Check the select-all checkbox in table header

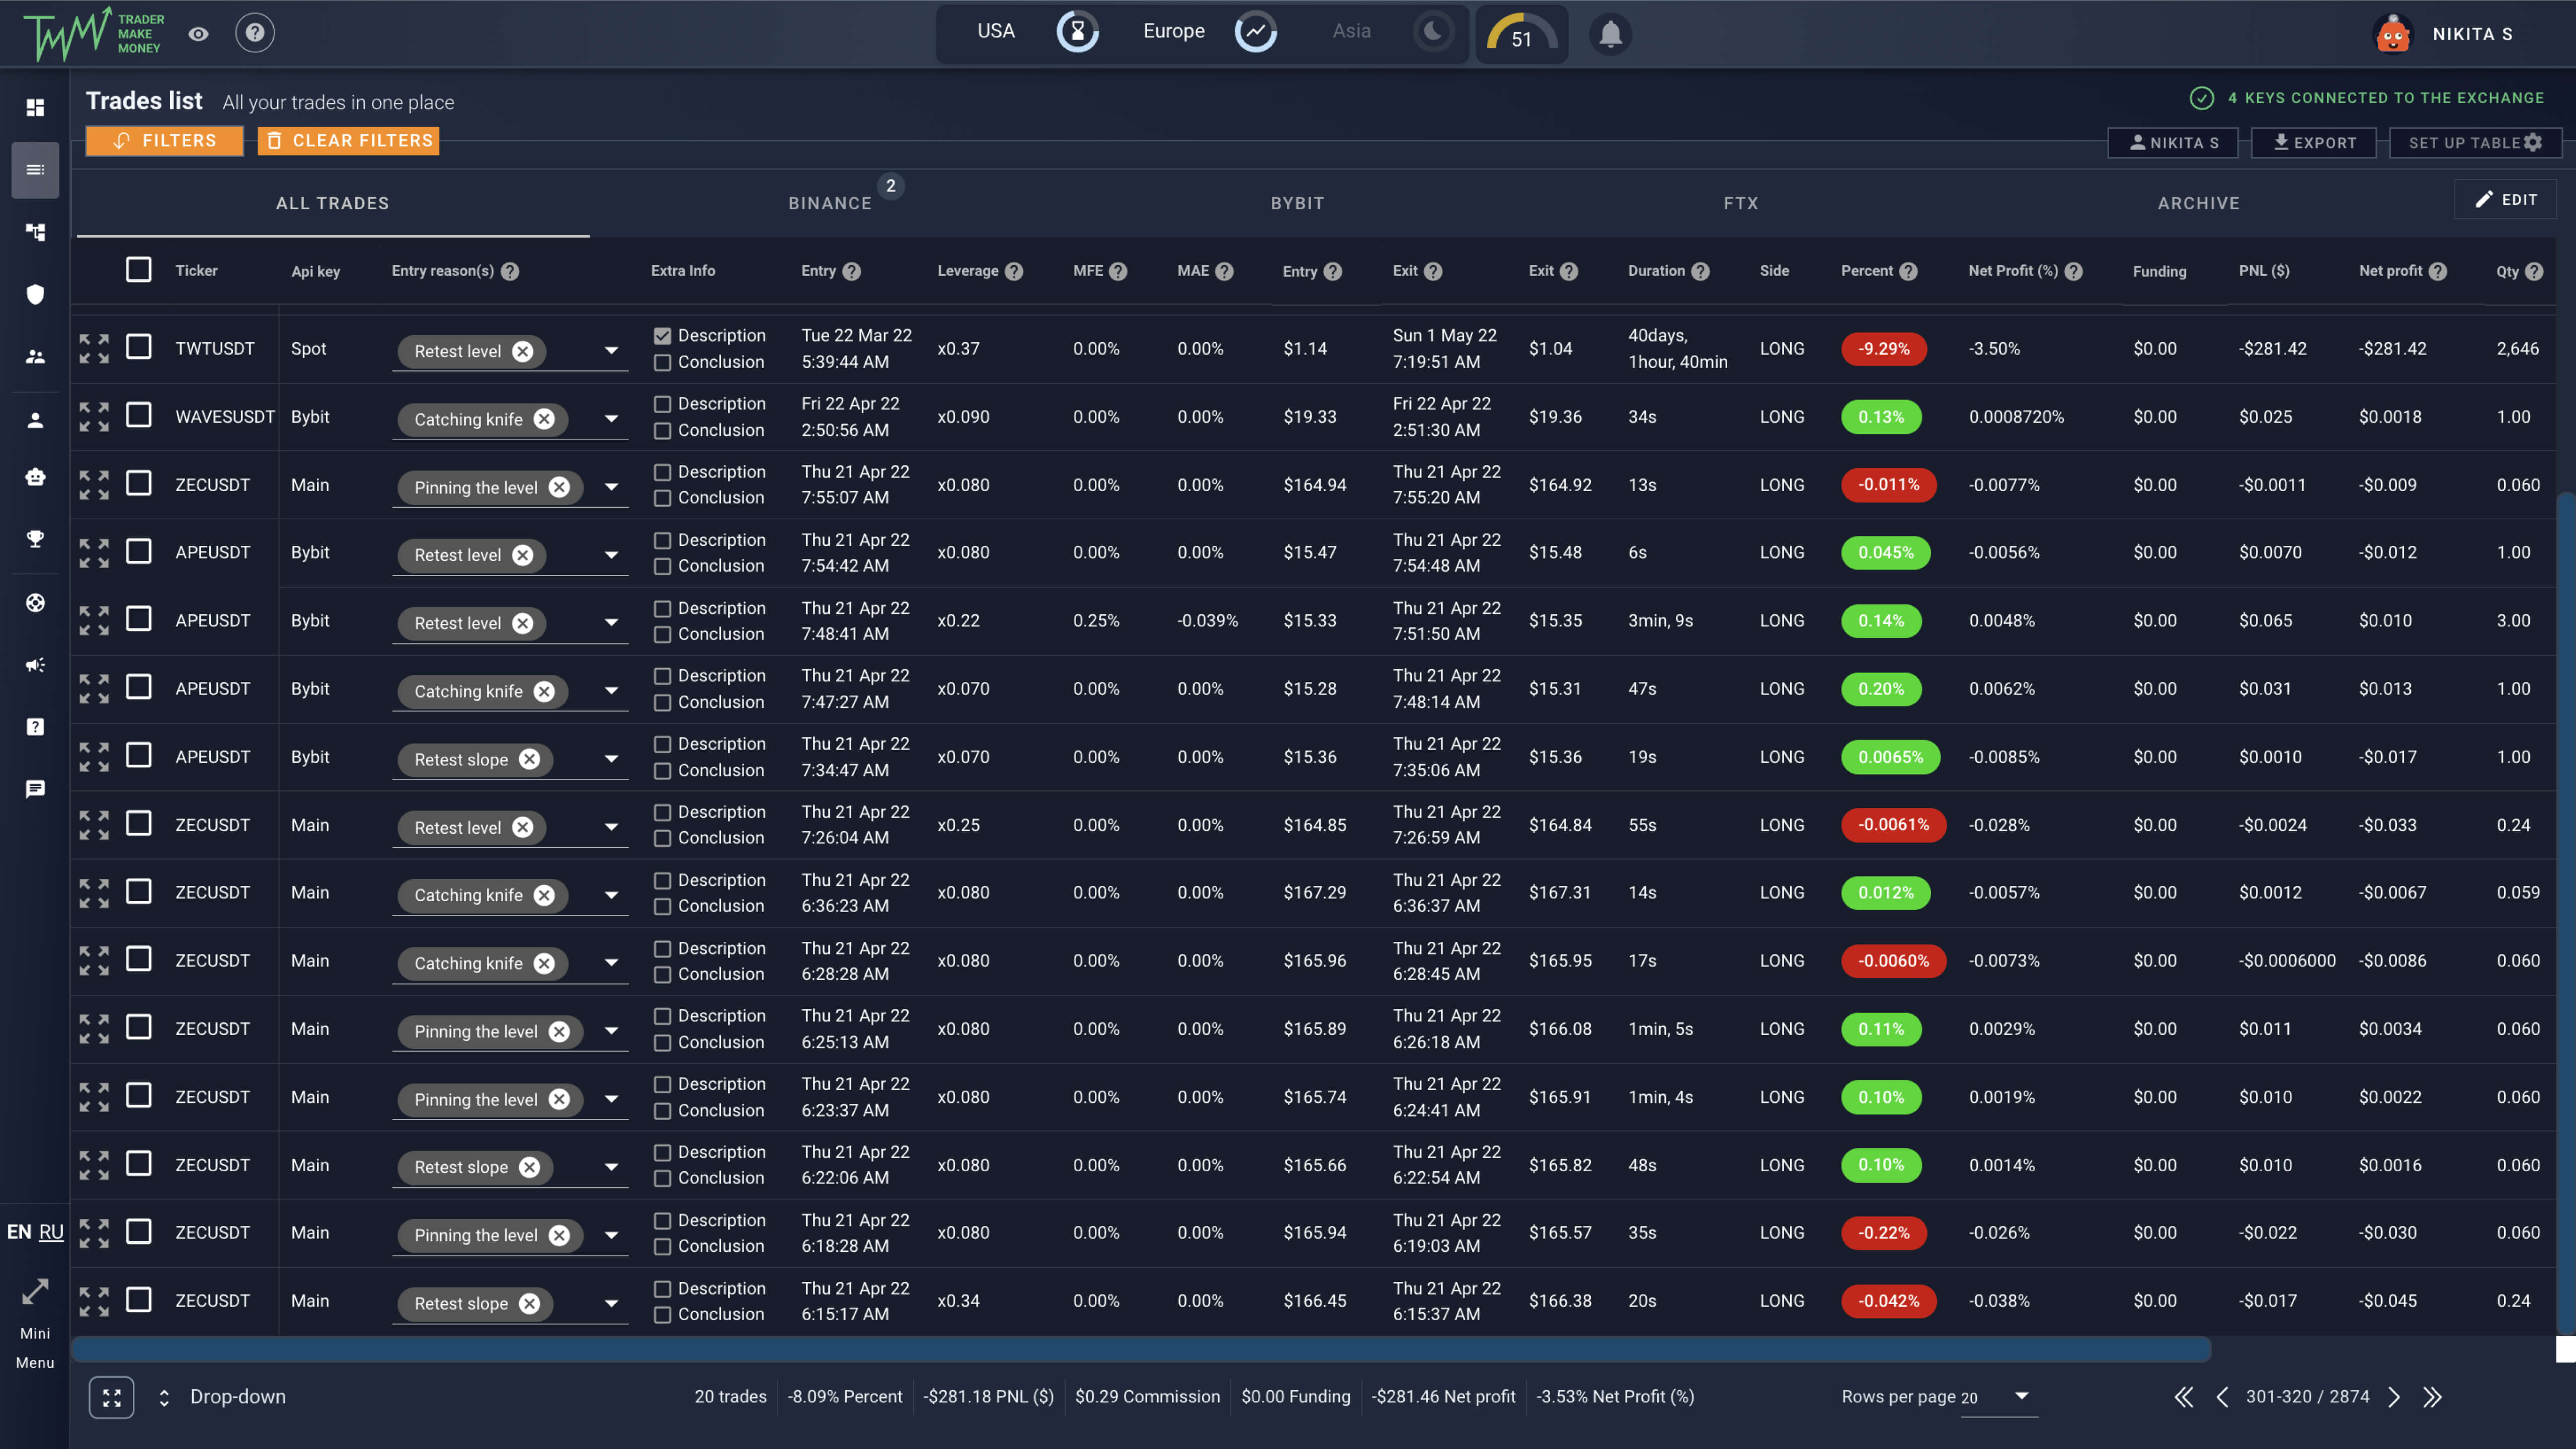(x=139, y=270)
